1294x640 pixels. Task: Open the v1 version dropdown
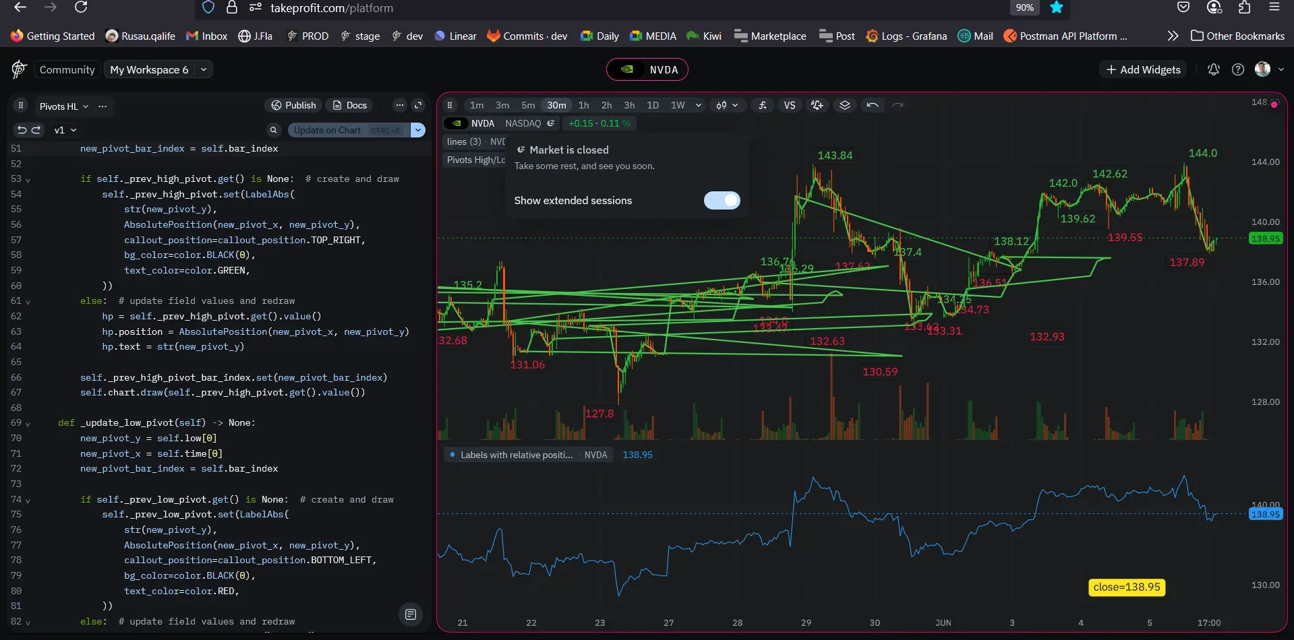click(65, 130)
